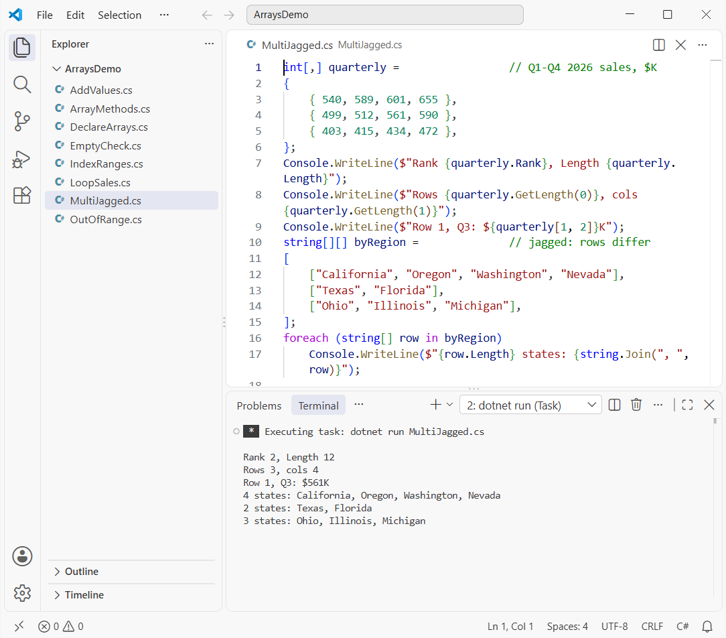Open the Explorer view in activity bar
Screen dimensions: 726x638
pos(21,48)
